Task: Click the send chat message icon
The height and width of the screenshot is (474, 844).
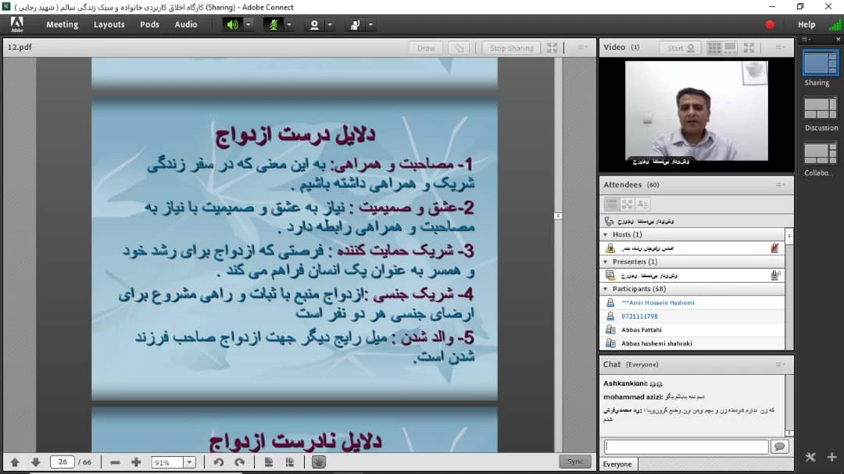Action: [779, 447]
